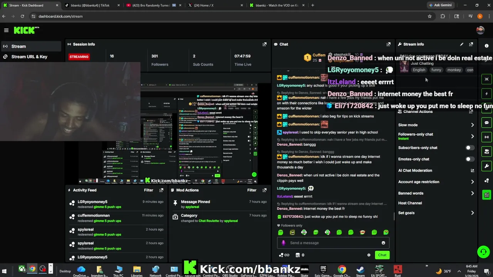Switch to the YouTube Bro Randomly Turned tab
493x277 pixels.
(153, 5)
